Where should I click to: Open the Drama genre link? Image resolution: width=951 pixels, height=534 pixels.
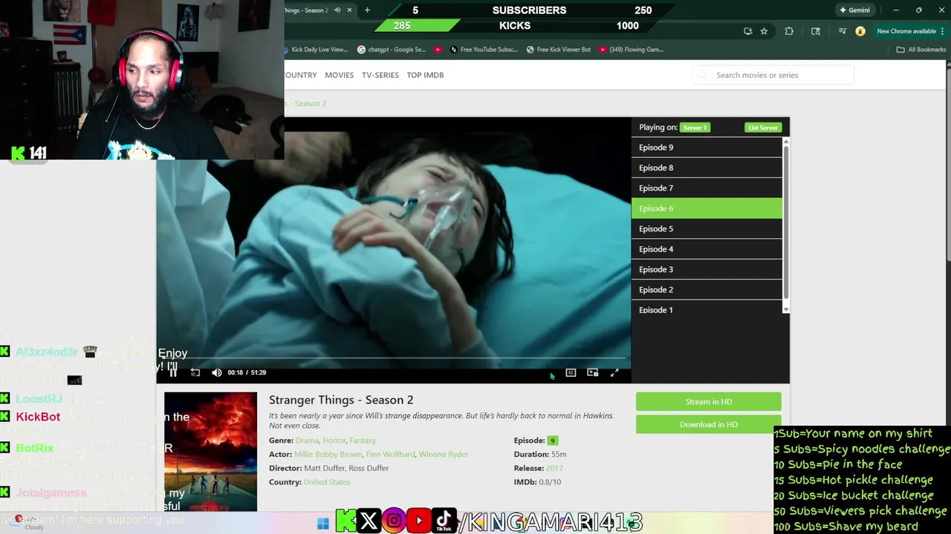coord(307,441)
